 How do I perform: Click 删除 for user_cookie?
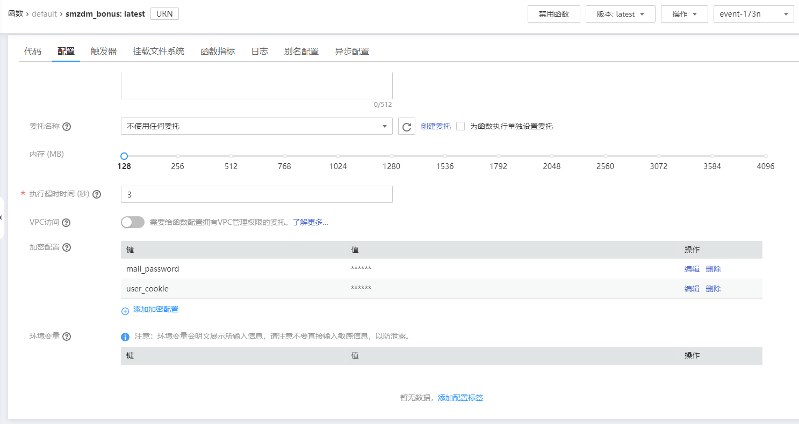click(x=714, y=289)
